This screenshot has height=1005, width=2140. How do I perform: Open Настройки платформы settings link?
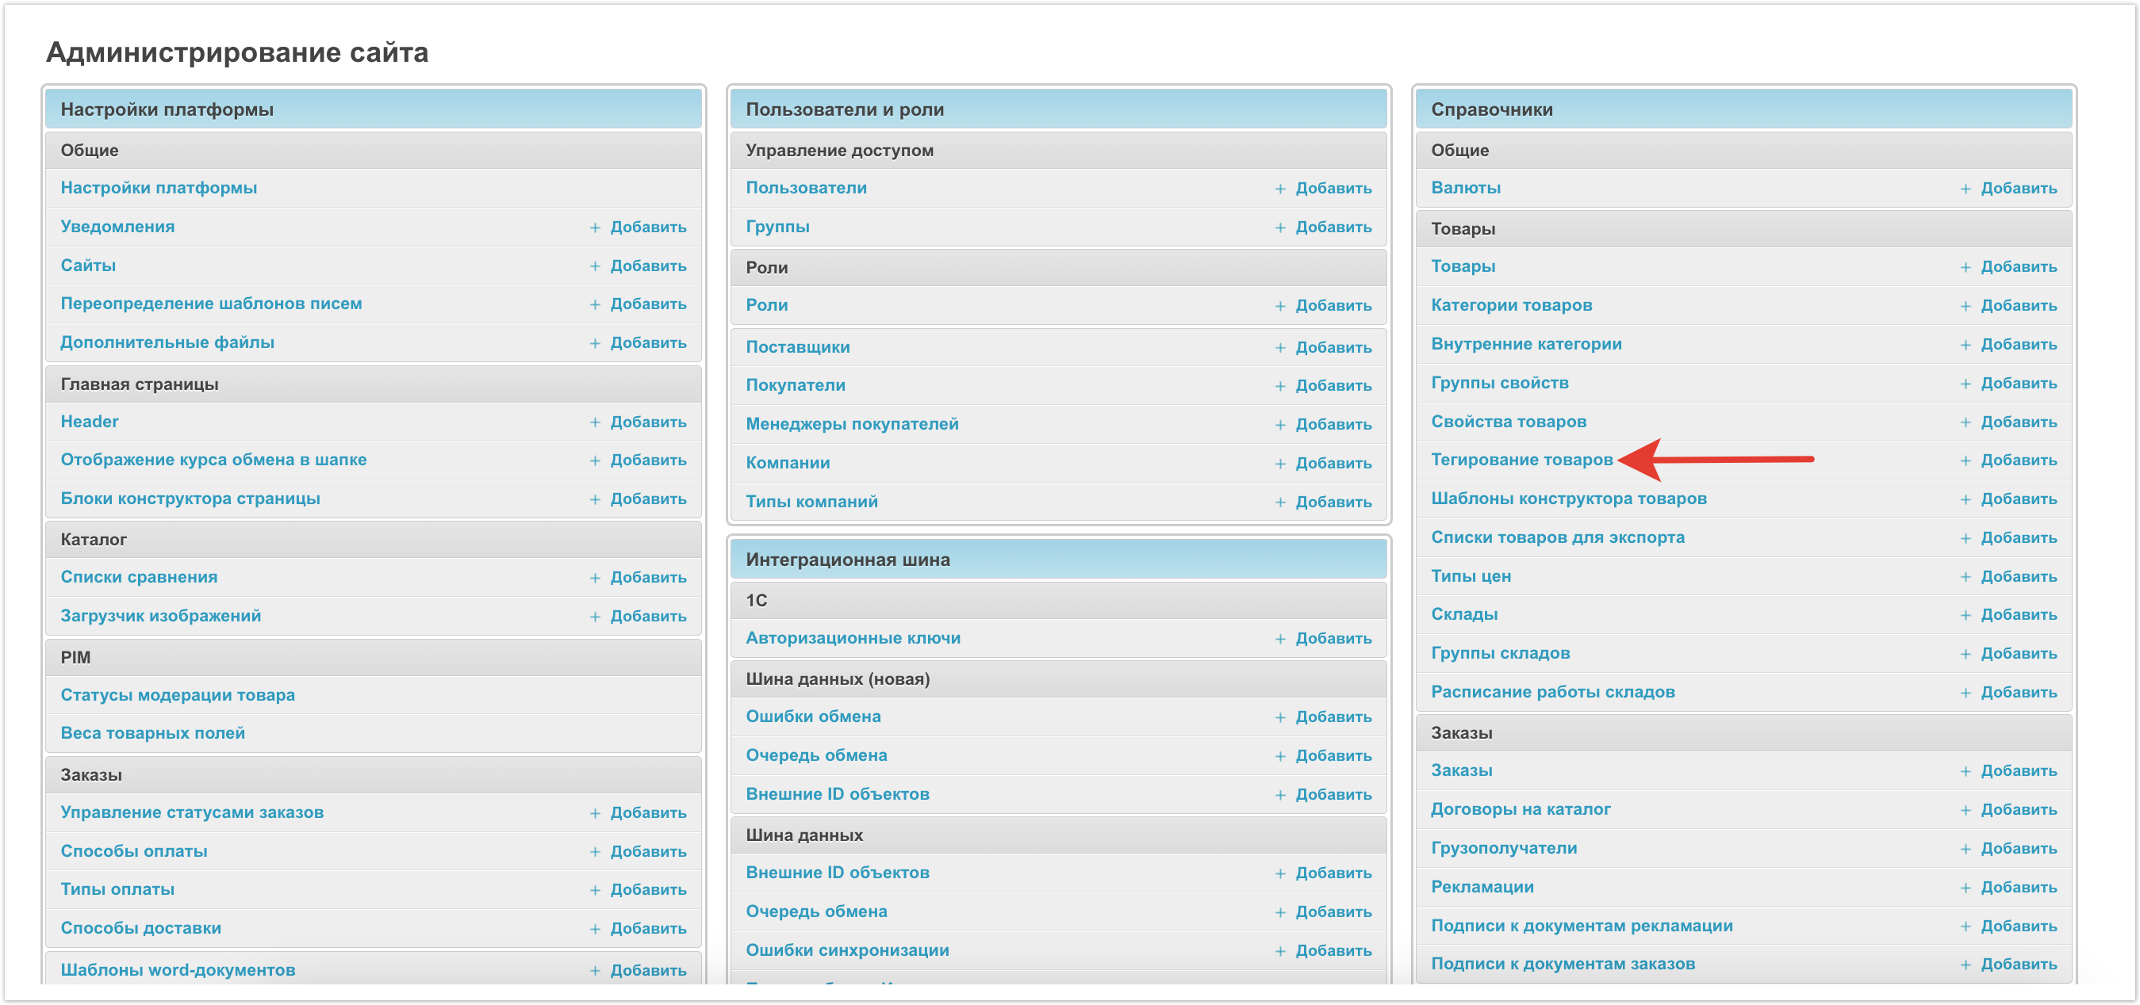159,188
